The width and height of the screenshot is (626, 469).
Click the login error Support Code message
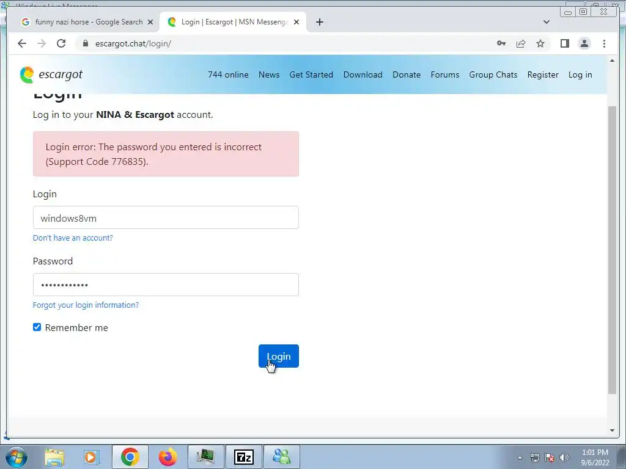coord(166,154)
